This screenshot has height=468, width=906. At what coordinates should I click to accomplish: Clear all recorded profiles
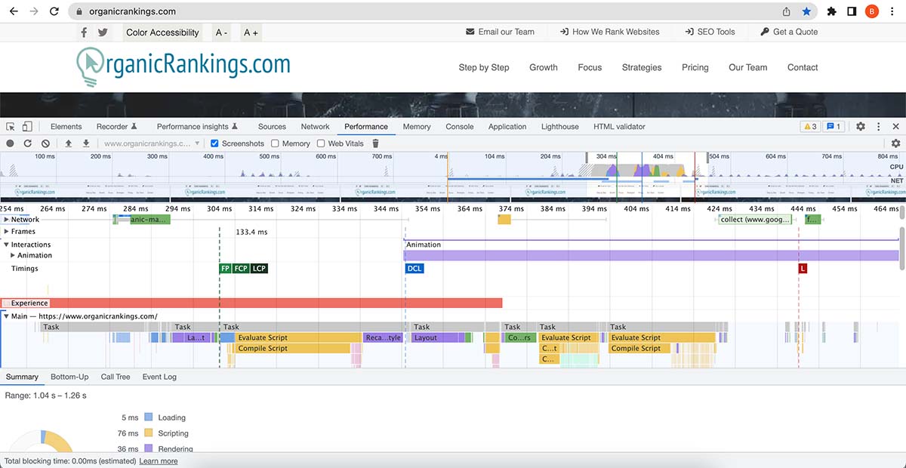[x=45, y=143]
